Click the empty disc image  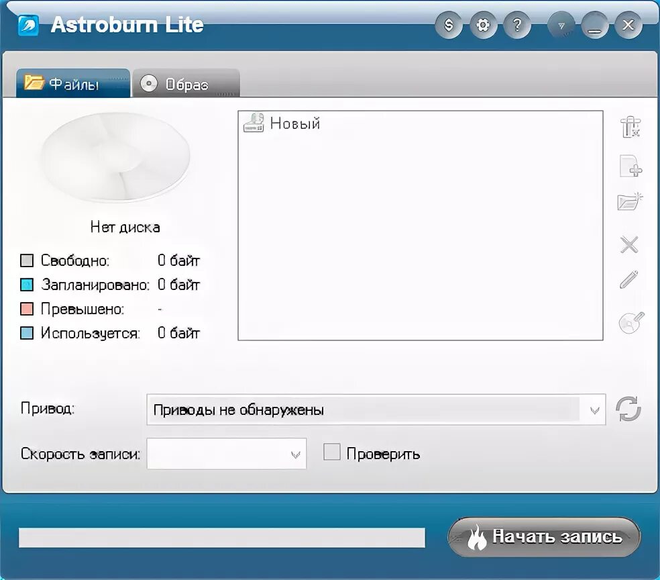pos(115,157)
